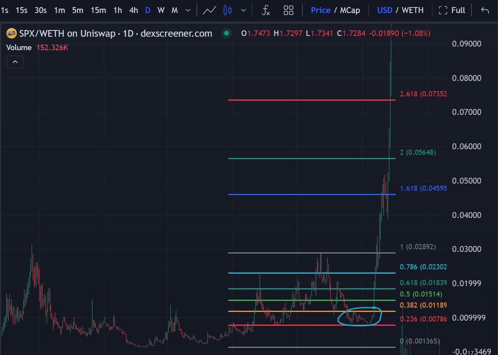Open Full screen chart mode
Viewport: 498px width, 355px height.
tap(452, 10)
